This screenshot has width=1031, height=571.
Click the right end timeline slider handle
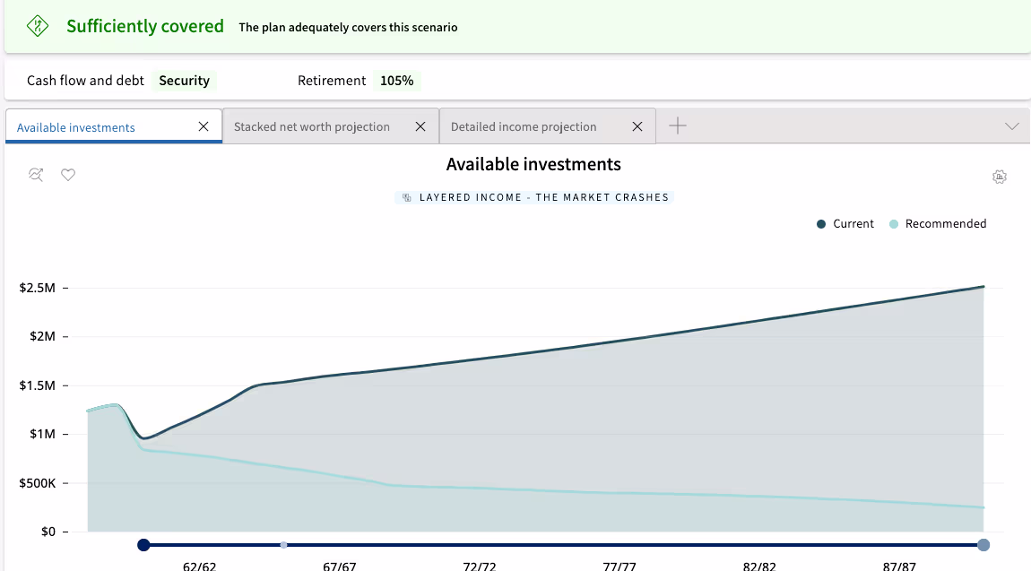click(x=983, y=545)
